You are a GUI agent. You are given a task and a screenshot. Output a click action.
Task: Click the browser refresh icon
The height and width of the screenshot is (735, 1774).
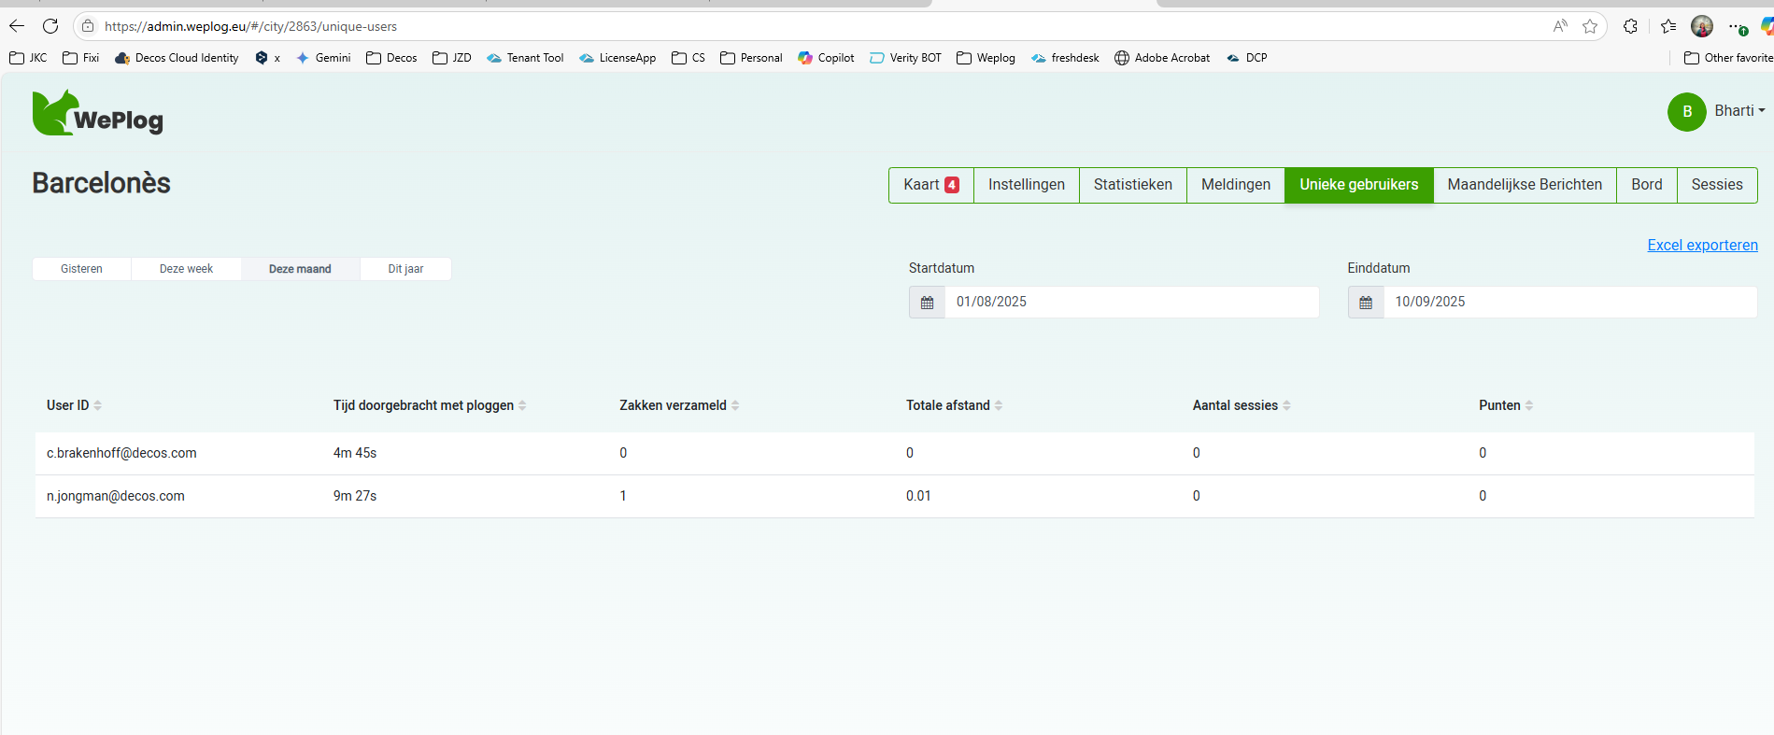pos(50,26)
